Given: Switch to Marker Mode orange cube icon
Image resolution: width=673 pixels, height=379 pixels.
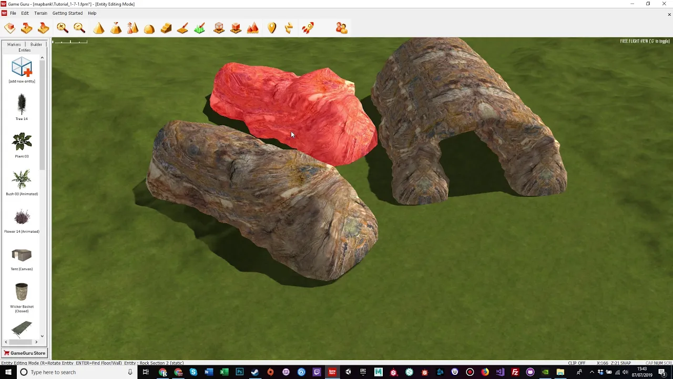Looking at the screenshot, I should pyautogui.click(x=236, y=28).
